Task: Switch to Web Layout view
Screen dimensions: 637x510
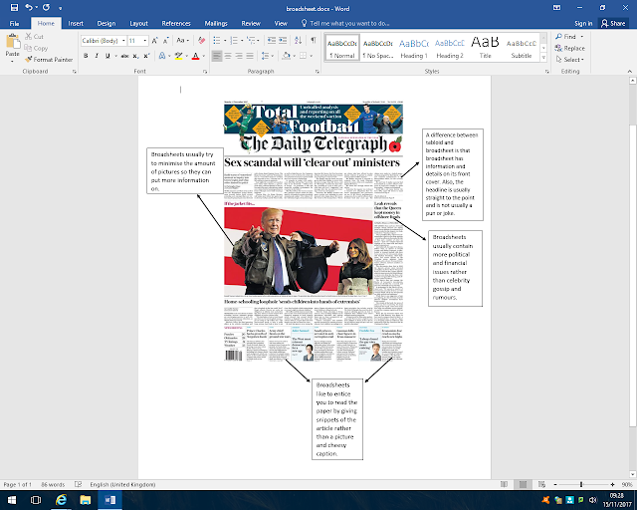Action: click(x=541, y=484)
